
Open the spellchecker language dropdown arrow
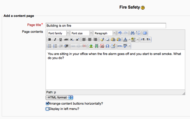[130, 46]
